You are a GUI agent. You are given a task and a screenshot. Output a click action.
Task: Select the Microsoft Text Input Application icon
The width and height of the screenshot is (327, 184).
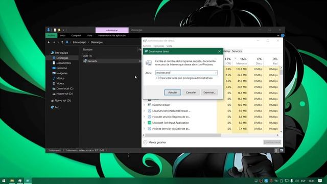[x=149, y=123]
